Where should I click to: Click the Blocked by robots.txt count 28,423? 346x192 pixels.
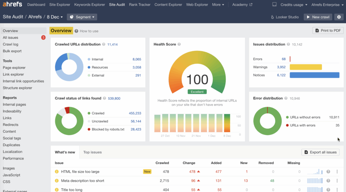[136, 129]
